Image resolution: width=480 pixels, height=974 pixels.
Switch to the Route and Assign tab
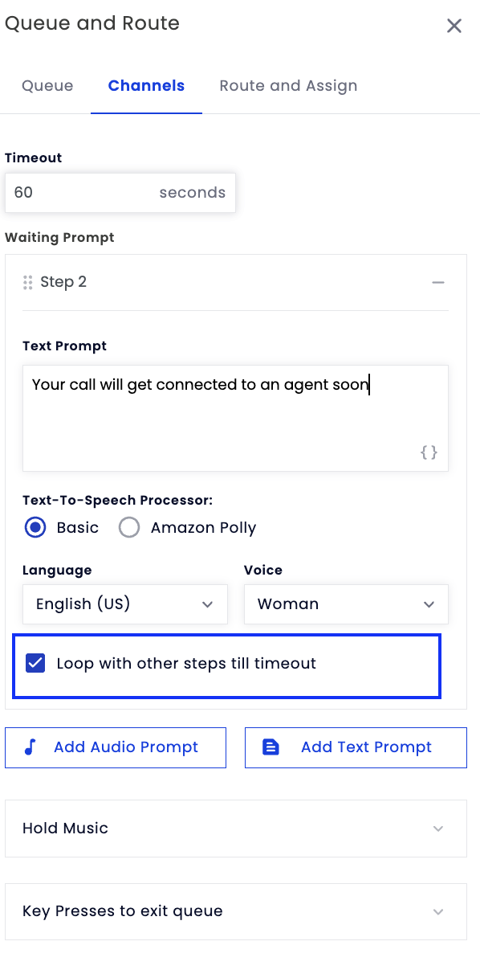pos(288,86)
